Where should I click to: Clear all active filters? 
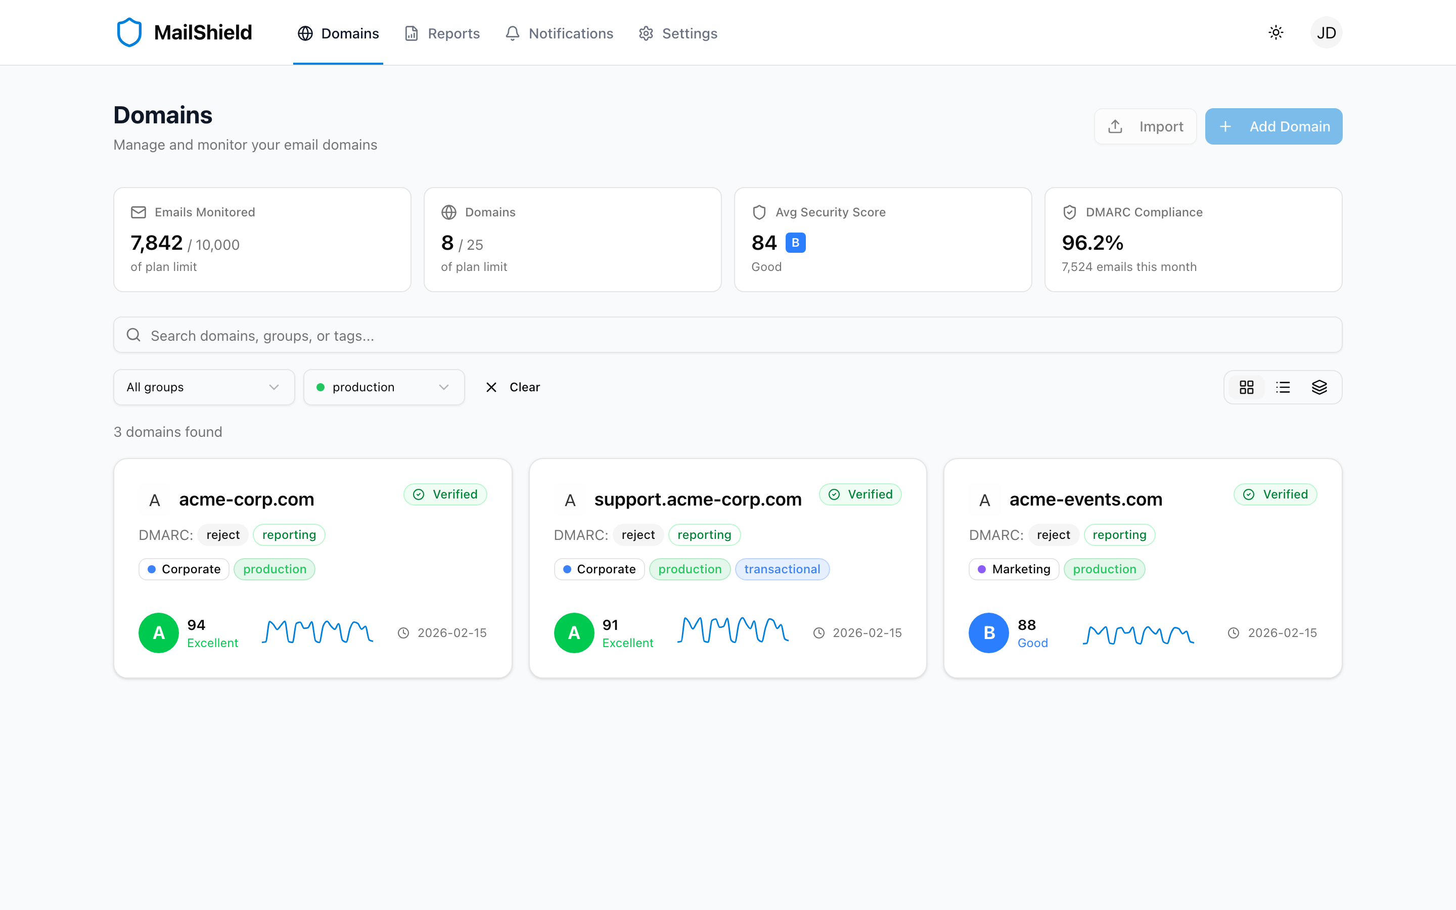tap(512, 387)
